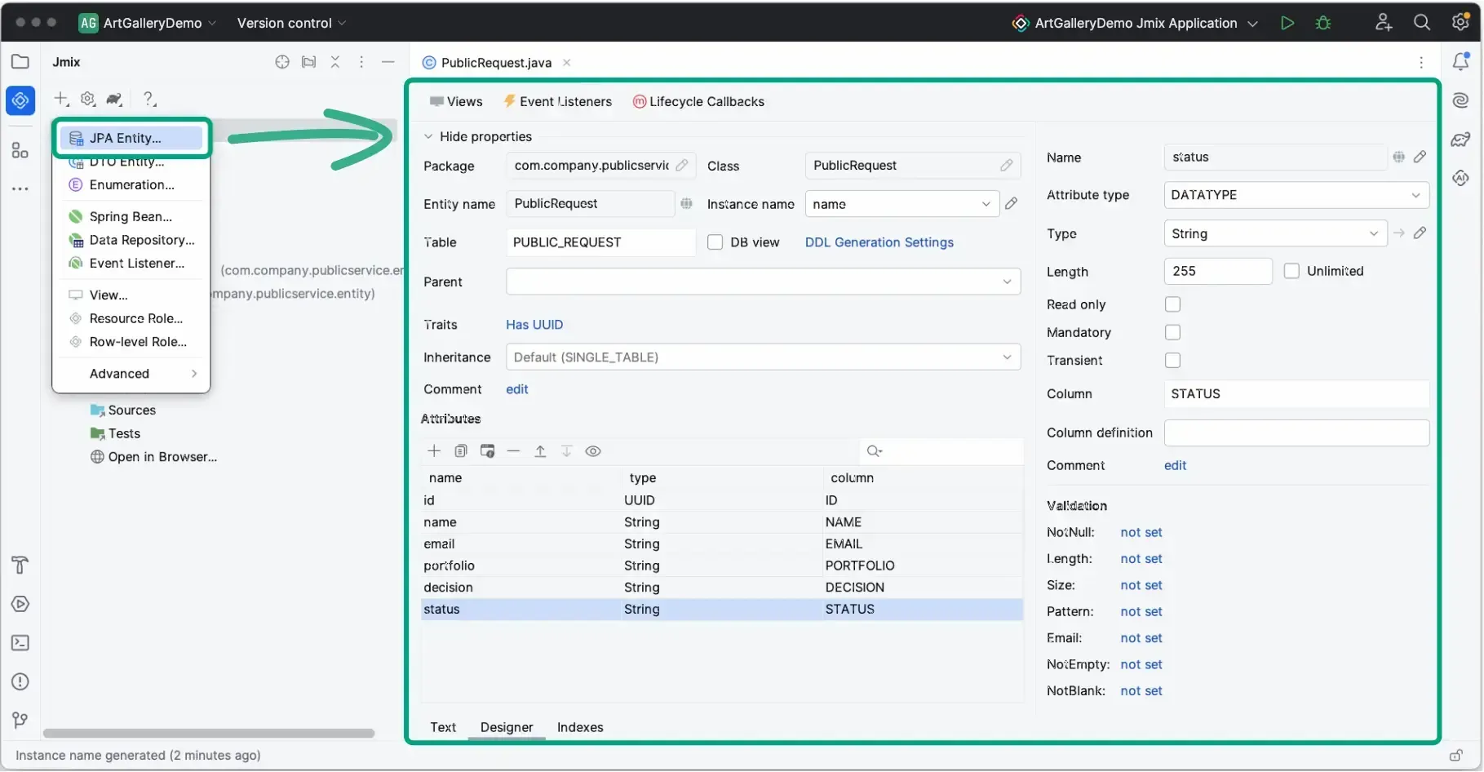Expand the Inheritance dropdown
Screen dimensions: 1484x772
(762, 357)
